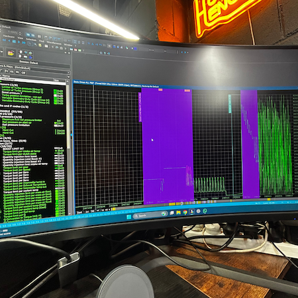The width and height of the screenshot is (298, 298).
Task: Select 'Torque limit per clutch state' map
Action: click(x=20, y=154)
